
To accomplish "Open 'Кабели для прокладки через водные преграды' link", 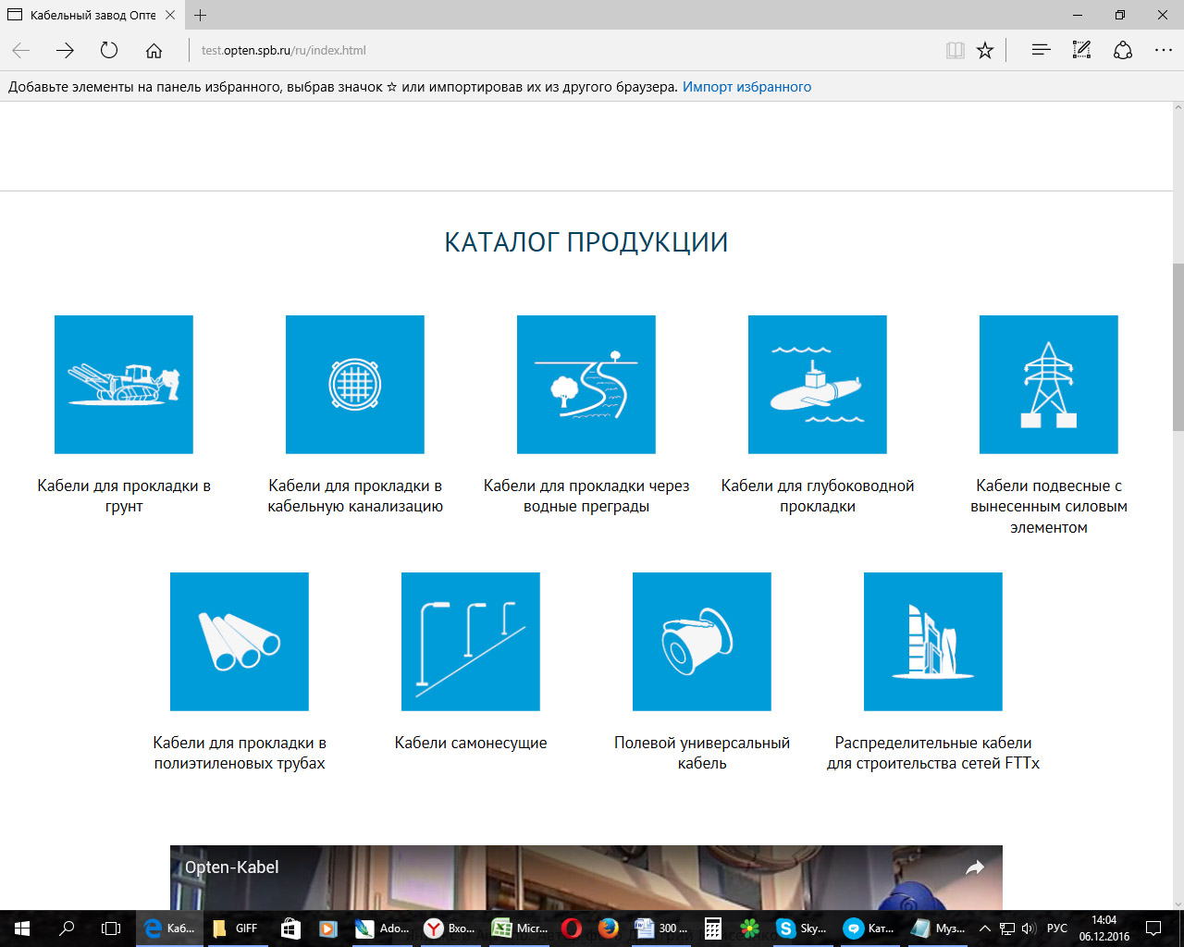I will pyautogui.click(x=586, y=496).
